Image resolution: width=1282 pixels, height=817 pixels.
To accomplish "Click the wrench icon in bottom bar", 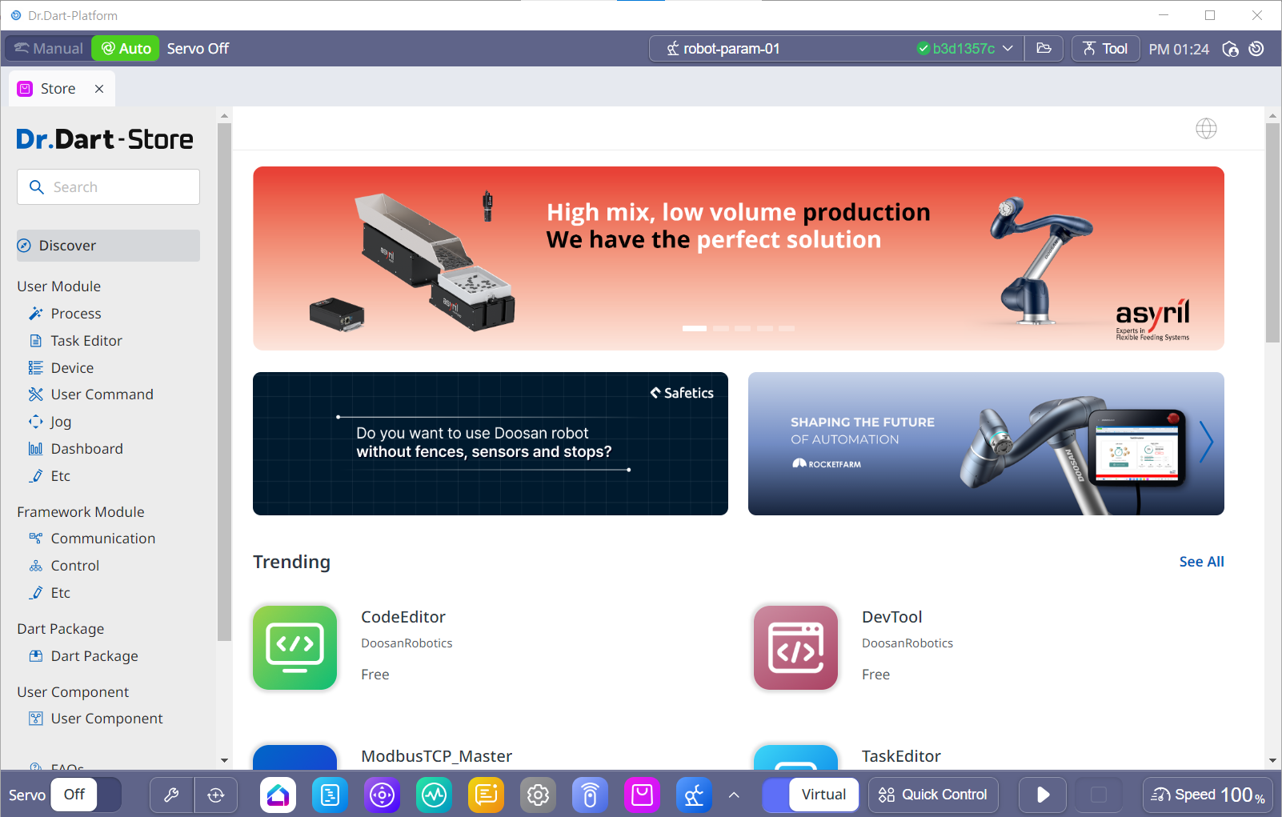I will point(171,795).
